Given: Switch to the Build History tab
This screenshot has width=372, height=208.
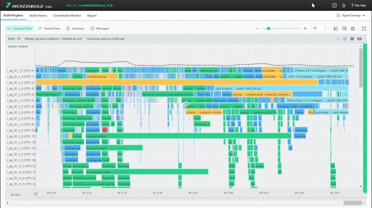Looking at the screenshot, I should coord(38,15).
